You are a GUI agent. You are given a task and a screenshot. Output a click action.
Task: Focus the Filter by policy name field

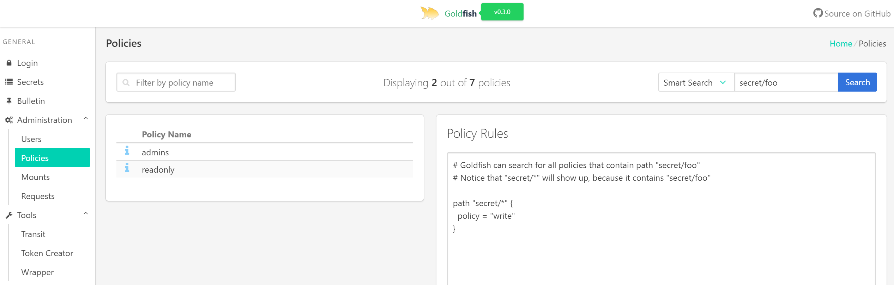tap(176, 82)
